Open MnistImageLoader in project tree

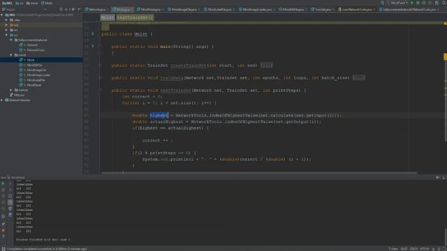(38, 75)
